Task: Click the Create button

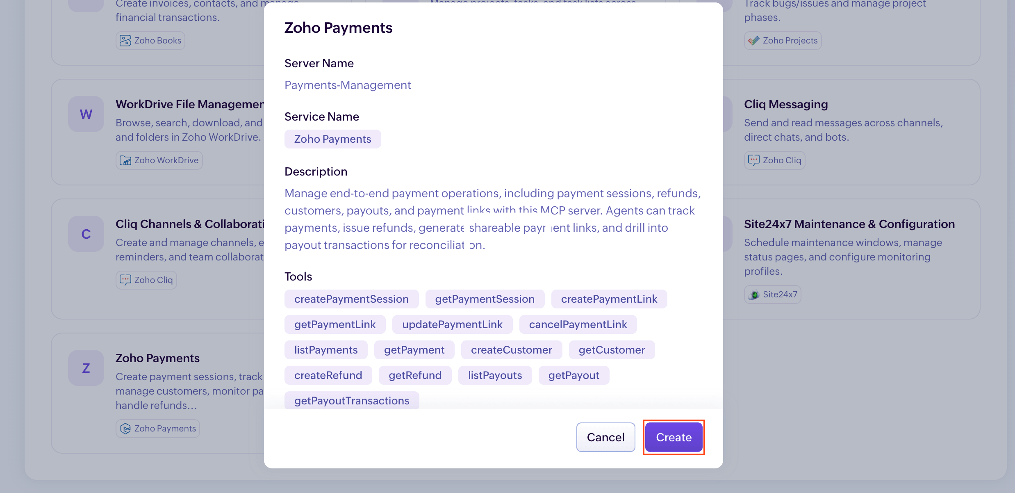Action: click(x=674, y=437)
